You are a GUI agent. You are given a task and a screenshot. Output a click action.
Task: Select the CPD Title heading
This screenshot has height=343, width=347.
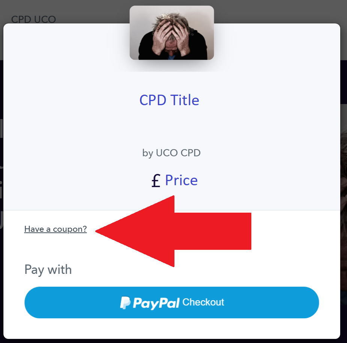pyautogui.click(x=169, y=100)
